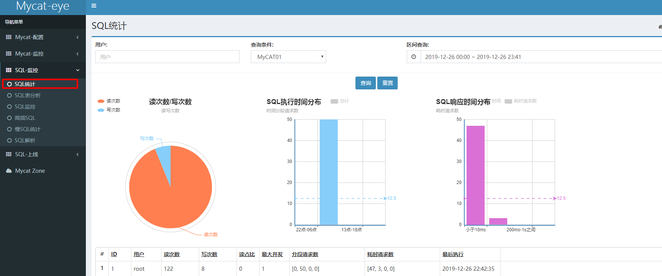
Task: Click the date range input field
Action: (541, 57)
